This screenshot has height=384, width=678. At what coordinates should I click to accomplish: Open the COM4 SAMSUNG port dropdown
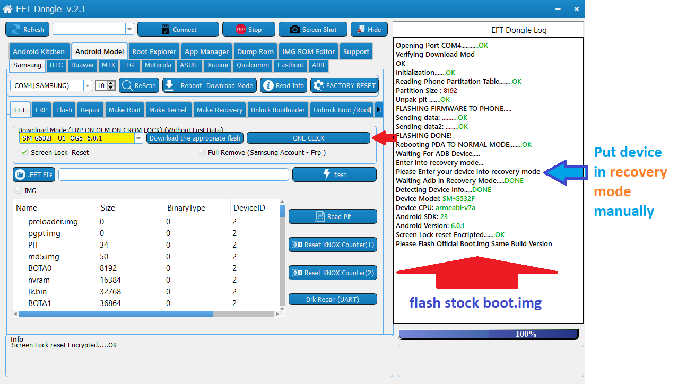pyautogui.click(x=88, y=85)
